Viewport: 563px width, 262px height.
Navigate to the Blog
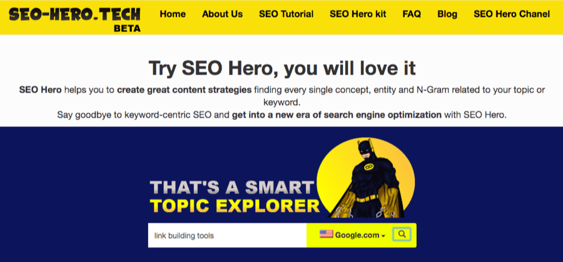(x=447, y=14)
